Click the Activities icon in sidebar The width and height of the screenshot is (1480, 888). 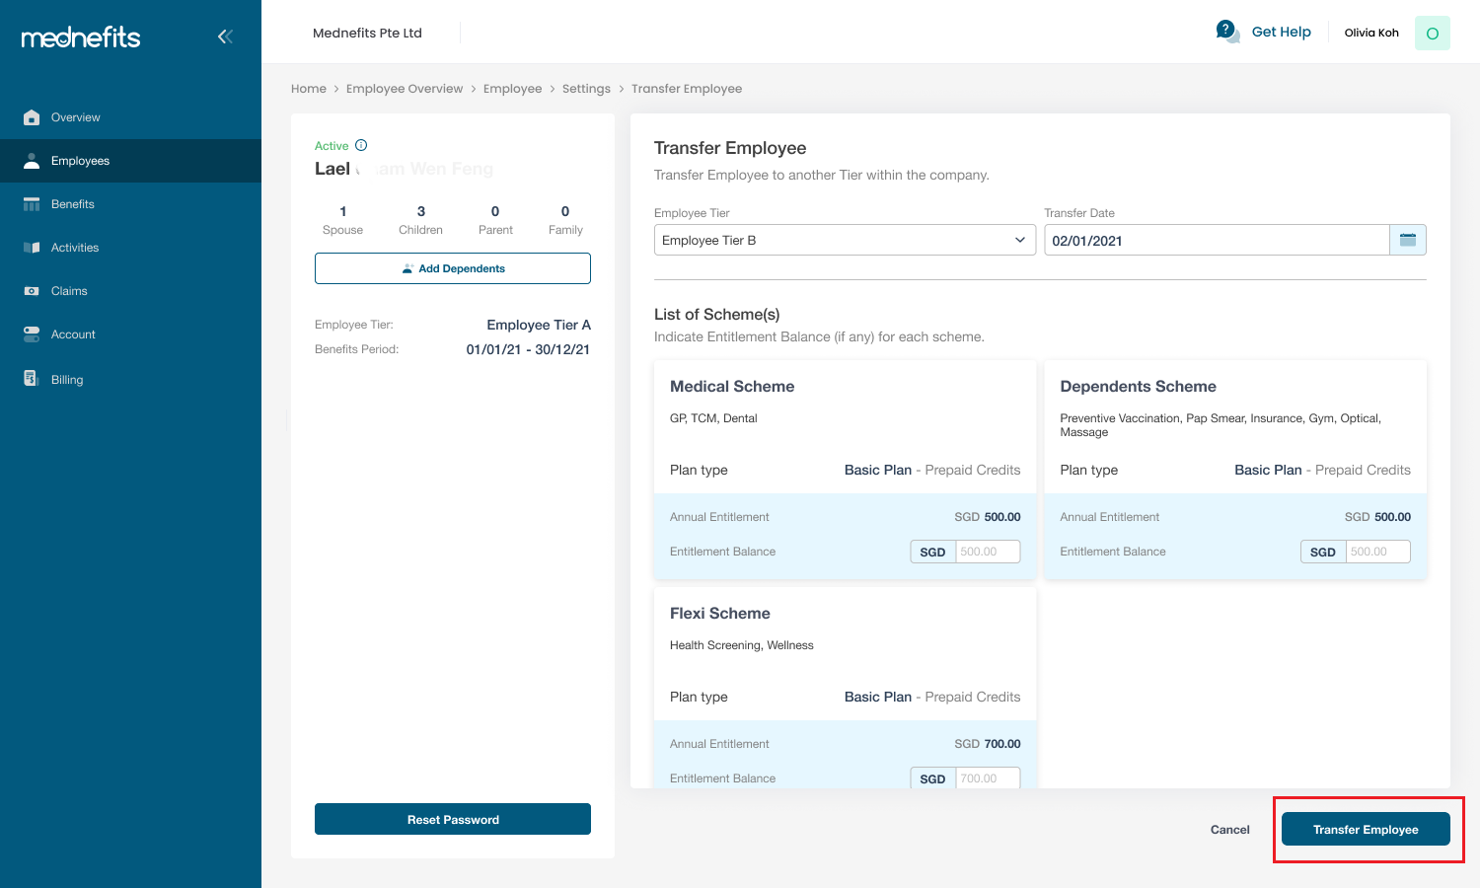click(31, 247)
